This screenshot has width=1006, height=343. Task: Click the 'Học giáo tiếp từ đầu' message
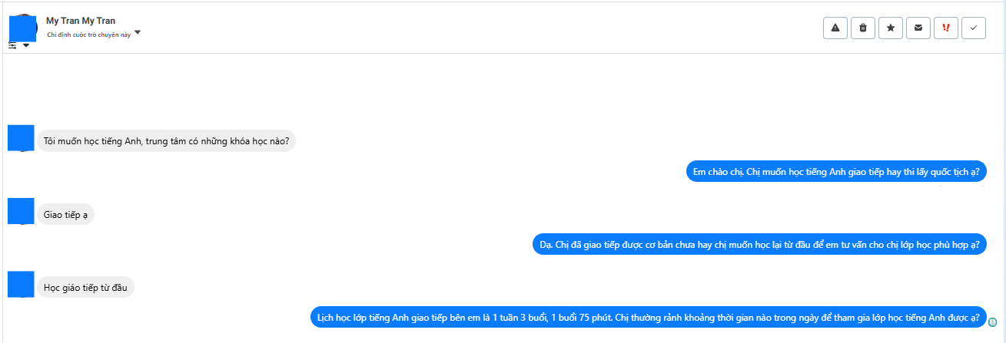pos(85,288)
